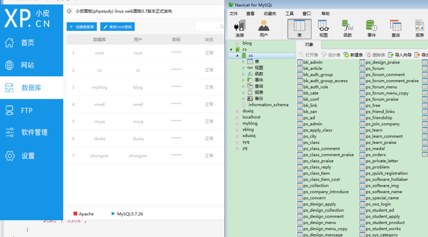Select the duxiq connection in Navicat

[x=248, y=111]
